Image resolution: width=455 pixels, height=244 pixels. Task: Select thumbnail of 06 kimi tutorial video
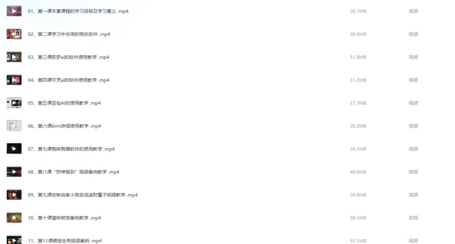point(14,126)
